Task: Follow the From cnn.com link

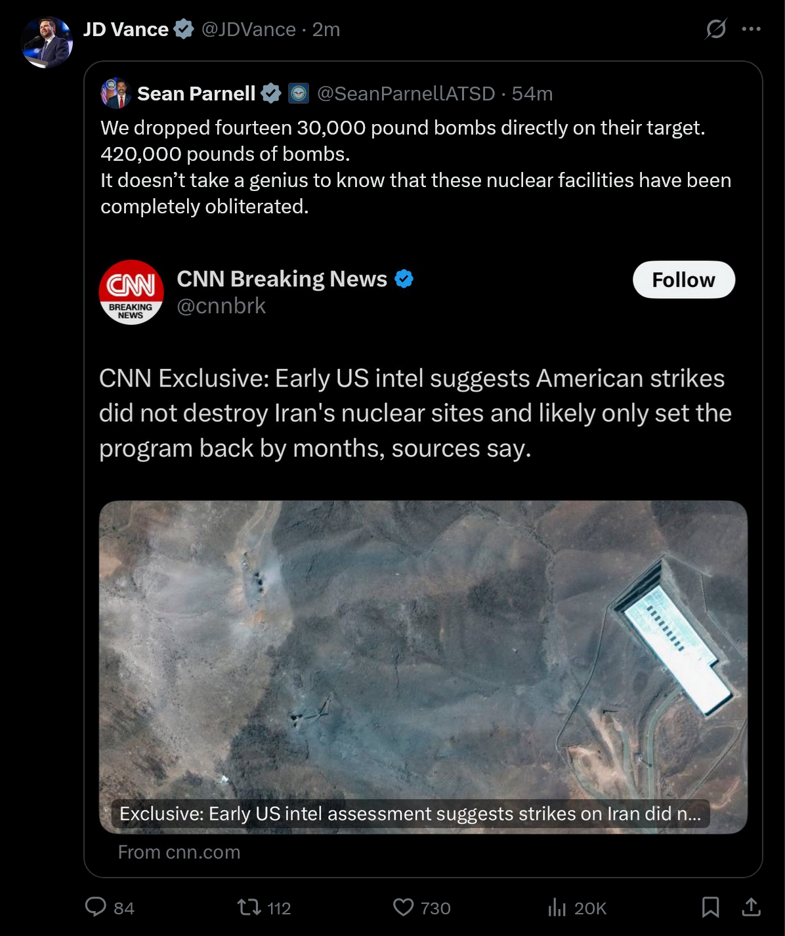Action: pos(179,852)
